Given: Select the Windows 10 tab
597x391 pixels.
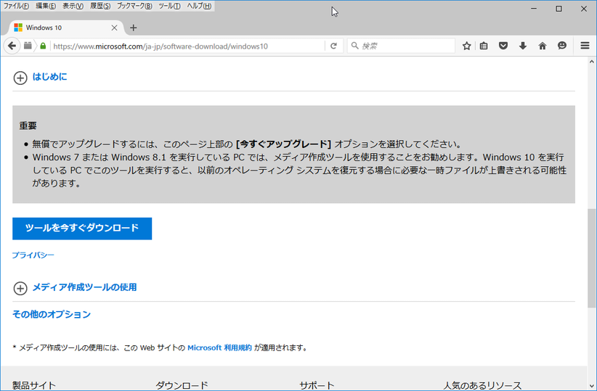Looking at the screenshot, I should point(66,28).
